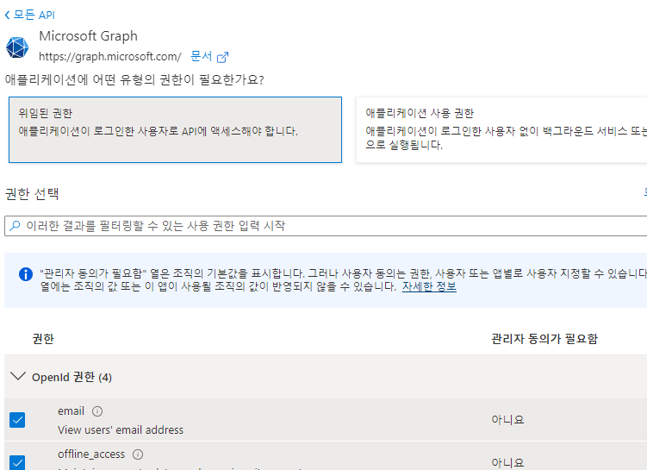Click the 권한 선택 heading

[x=32, y=194]
